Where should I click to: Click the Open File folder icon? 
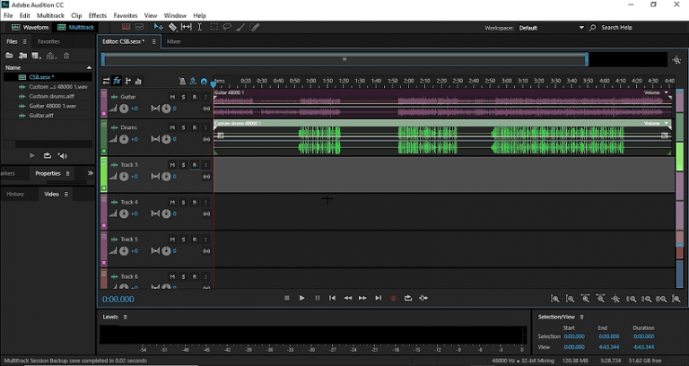click(x=9, y=56)
